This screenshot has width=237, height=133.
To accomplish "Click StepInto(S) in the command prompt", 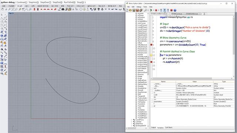I will pos(34,2).
